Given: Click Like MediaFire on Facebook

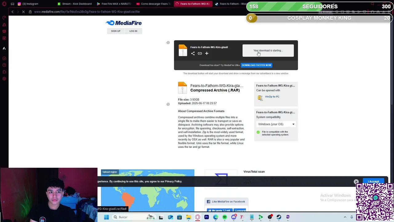Looking at the screenshot, I should [226, 202].
